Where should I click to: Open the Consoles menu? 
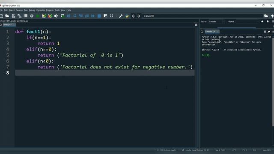[x=41, y=10]
